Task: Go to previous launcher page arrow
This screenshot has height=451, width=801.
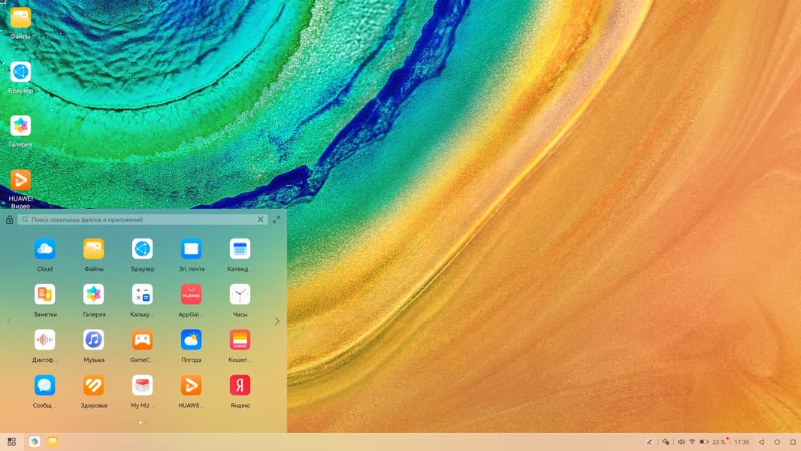Action: [9, 321]
